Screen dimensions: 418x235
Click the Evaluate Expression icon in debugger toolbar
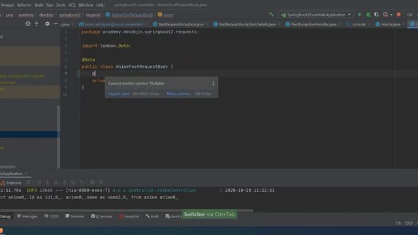coord(92,183)
